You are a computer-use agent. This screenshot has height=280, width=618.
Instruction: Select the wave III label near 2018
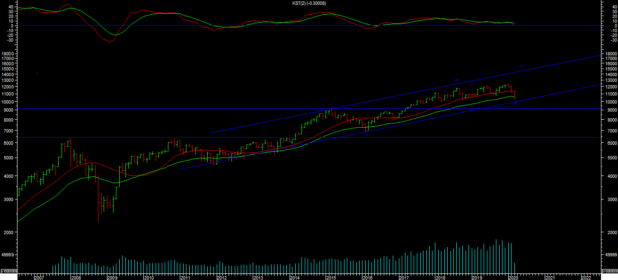[x=456, y=80]
